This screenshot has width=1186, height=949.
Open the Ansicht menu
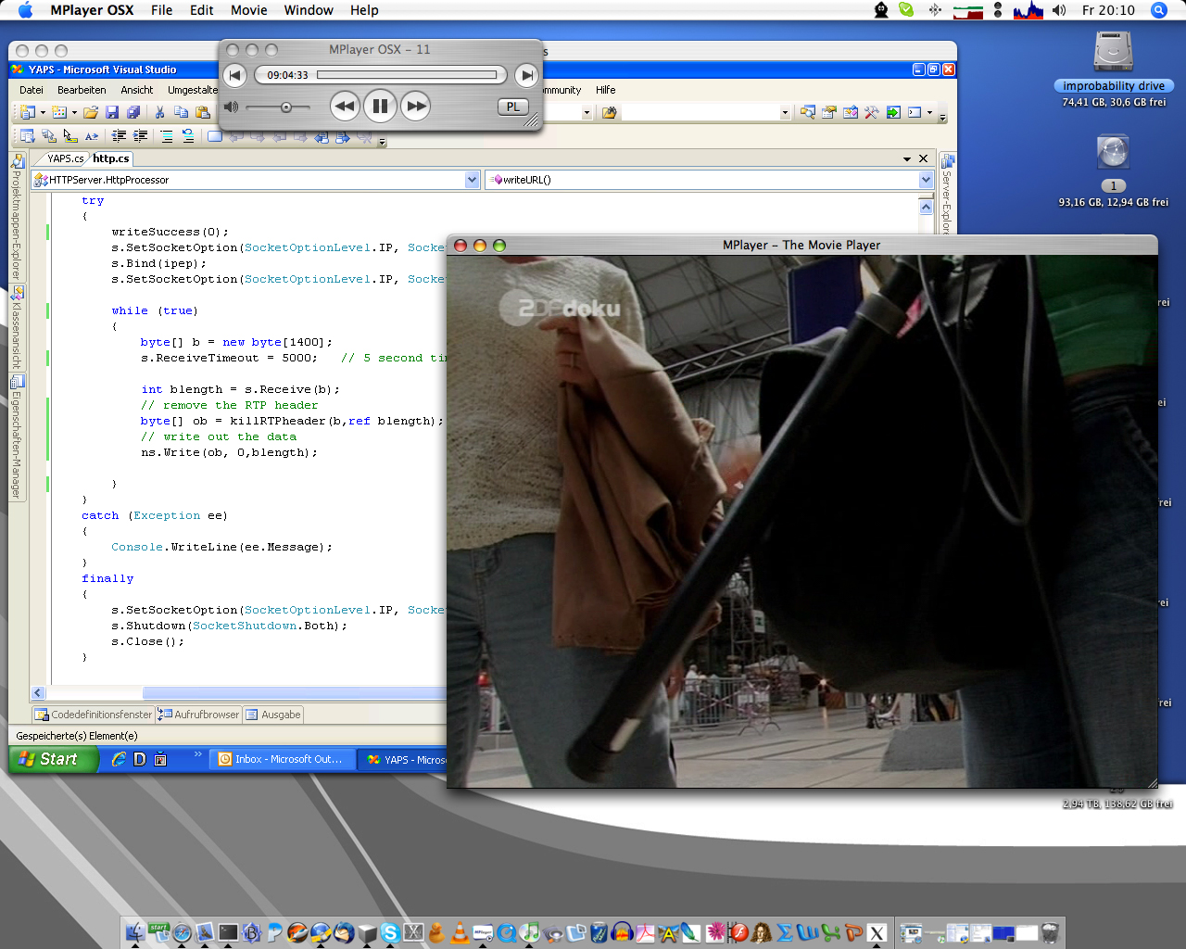click(x=137, y=90)
